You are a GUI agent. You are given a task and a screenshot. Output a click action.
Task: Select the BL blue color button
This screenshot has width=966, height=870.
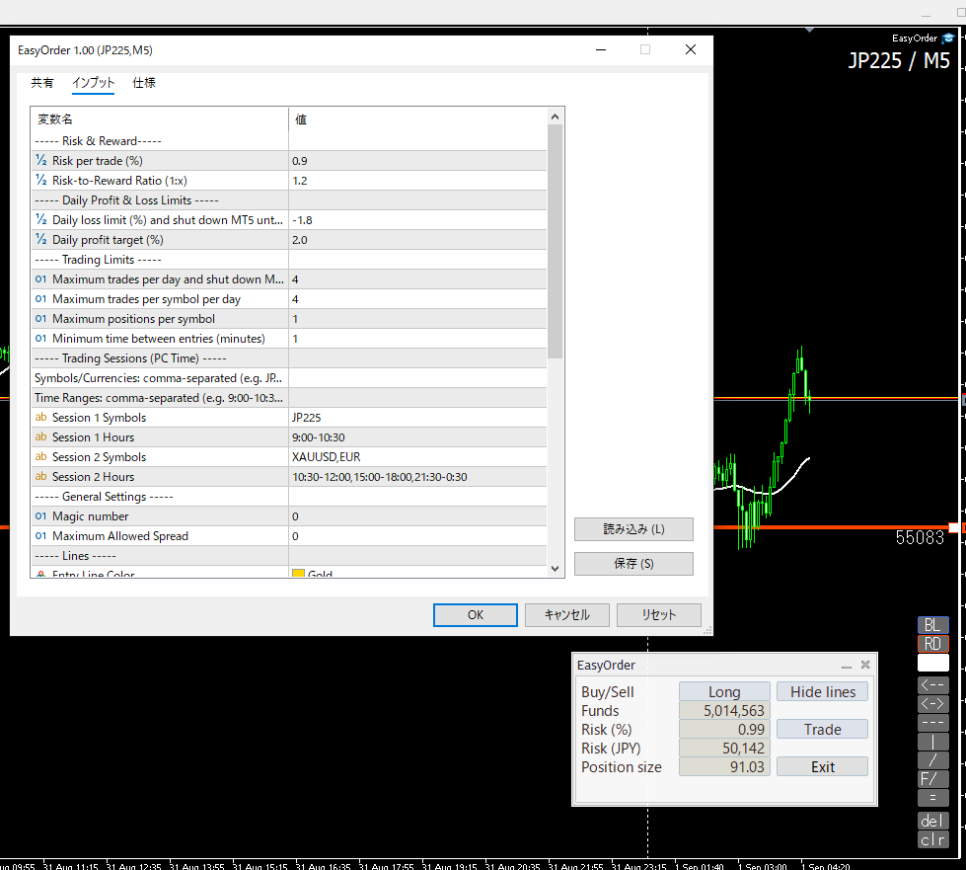932,624
